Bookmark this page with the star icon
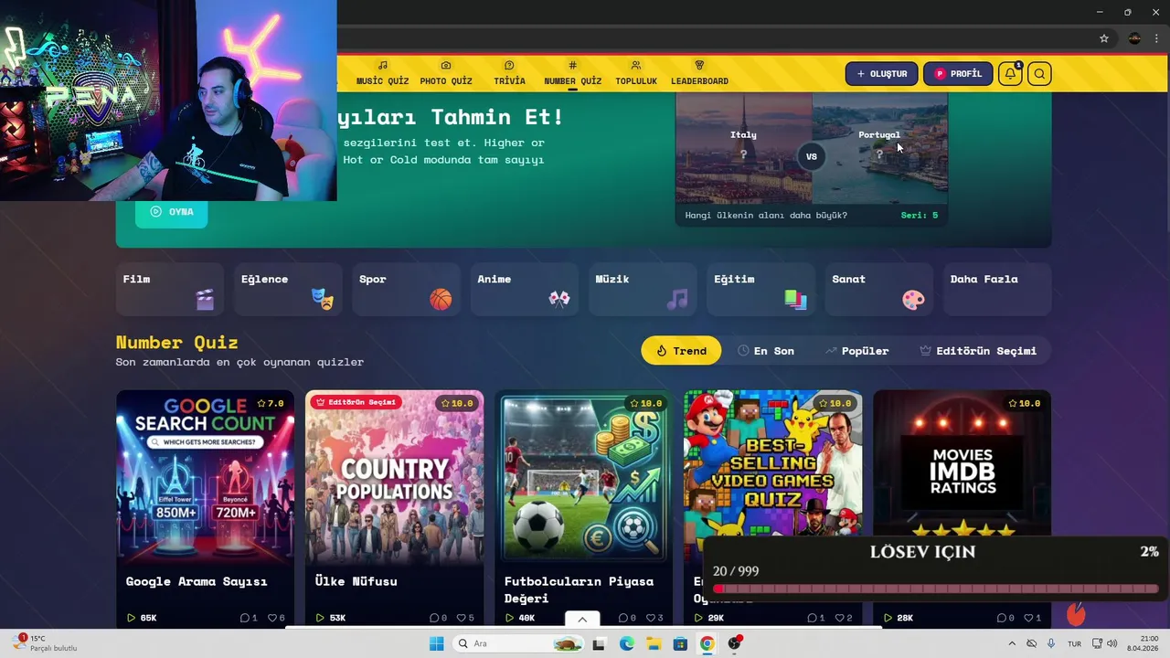Viewport: 1170px width, 658px height. pyautogui.click(x=1104, y=38)
